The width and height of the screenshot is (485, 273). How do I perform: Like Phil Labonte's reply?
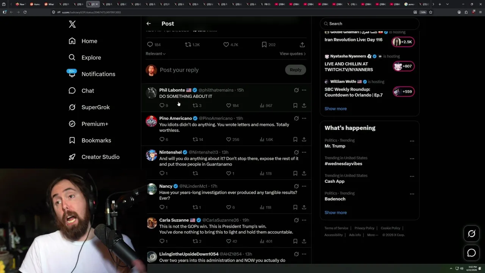(x=228, y=105)
